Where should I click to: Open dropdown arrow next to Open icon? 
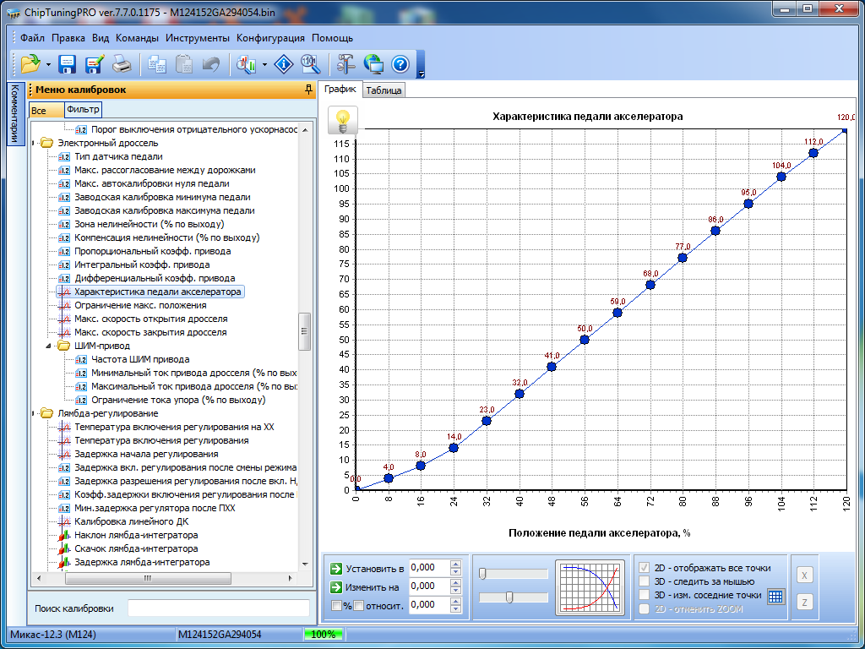[x=48, y=65]
